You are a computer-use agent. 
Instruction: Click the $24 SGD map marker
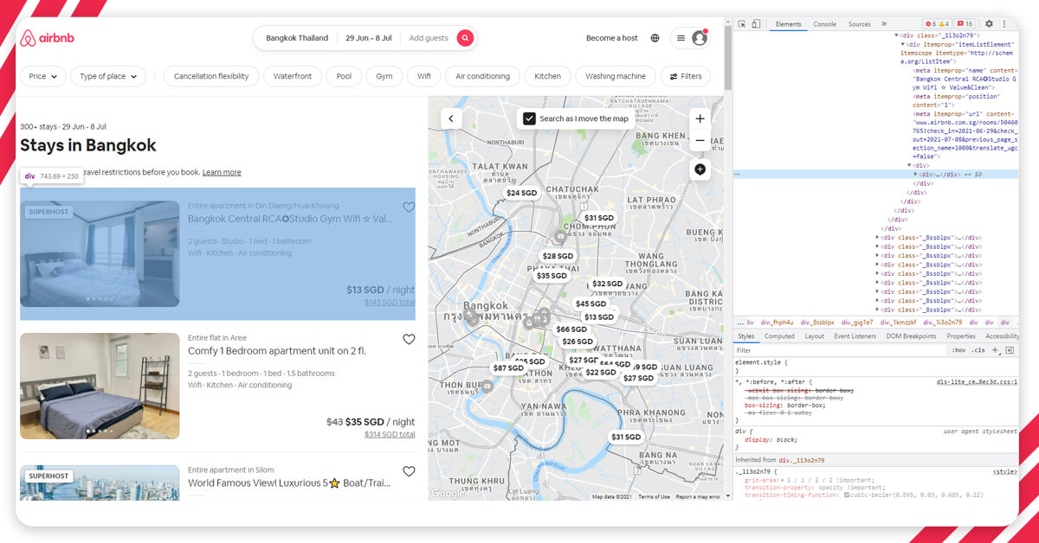(522, 193)
